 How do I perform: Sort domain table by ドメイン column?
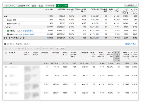click(12, 53)
